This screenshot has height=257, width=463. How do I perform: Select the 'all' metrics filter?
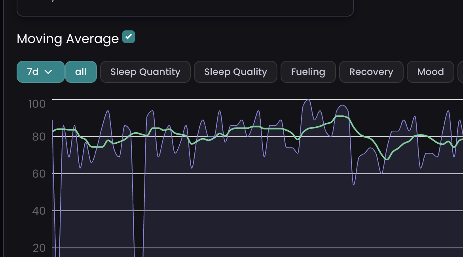[x=81, y=72]
